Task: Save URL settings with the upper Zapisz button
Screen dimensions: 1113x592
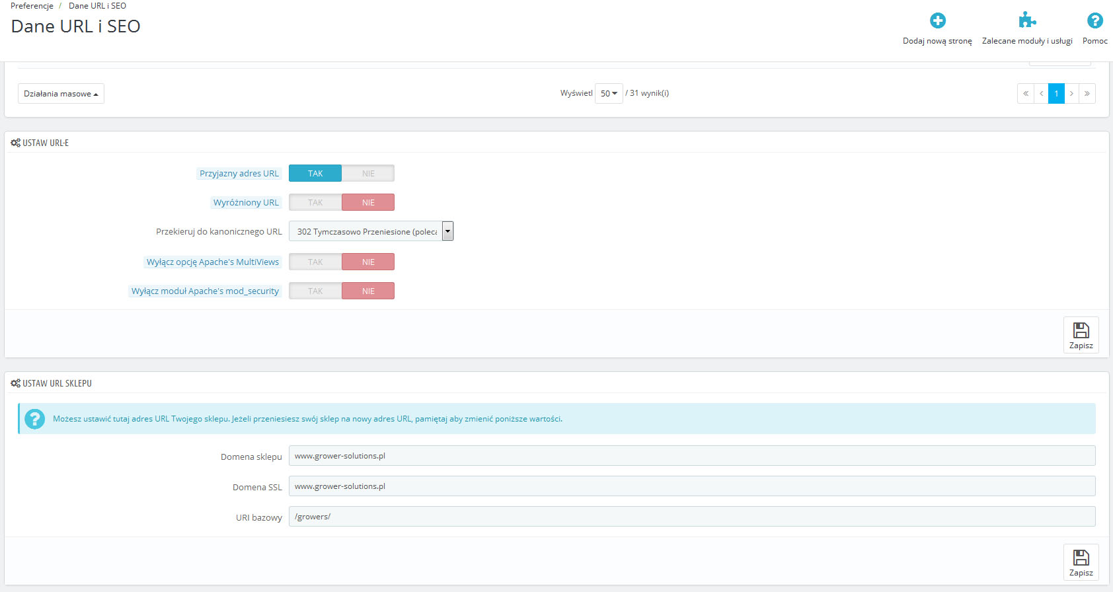Action: (1081, 335)
